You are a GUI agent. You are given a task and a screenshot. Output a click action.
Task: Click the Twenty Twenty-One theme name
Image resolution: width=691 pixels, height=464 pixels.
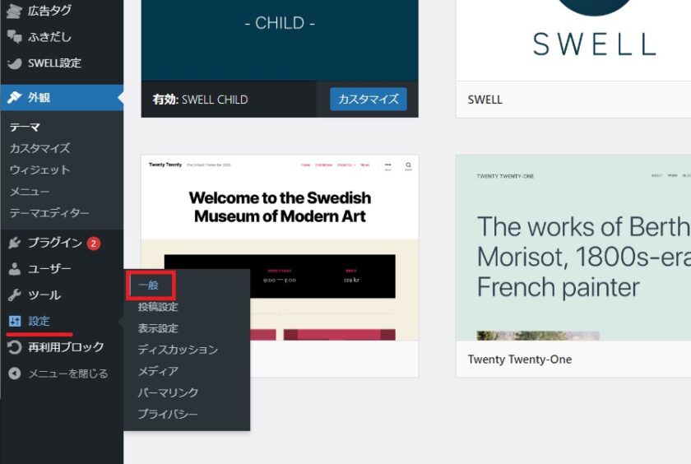click(520, 360)
